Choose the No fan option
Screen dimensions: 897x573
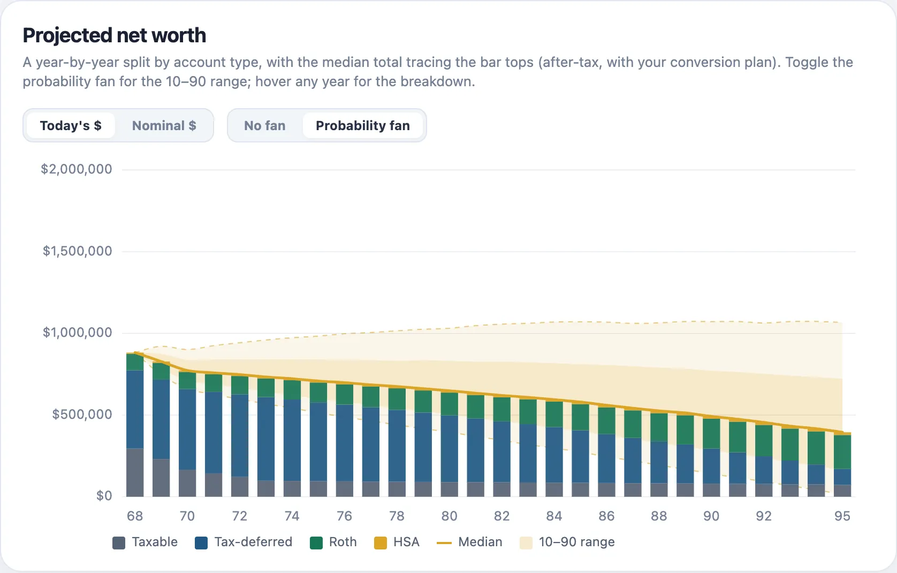(264, 125)
